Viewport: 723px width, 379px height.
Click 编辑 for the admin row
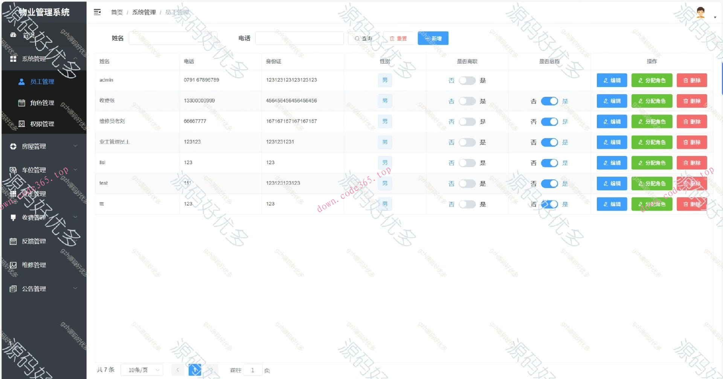click(612, 80)
